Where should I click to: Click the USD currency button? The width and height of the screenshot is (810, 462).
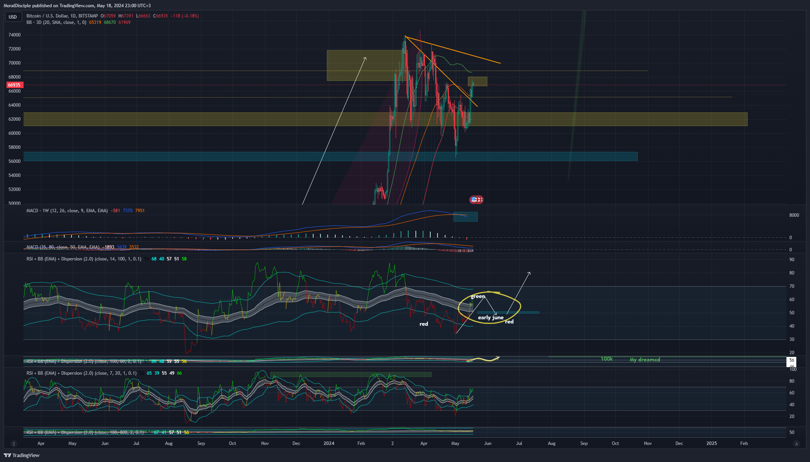click(x=13, y=17)
